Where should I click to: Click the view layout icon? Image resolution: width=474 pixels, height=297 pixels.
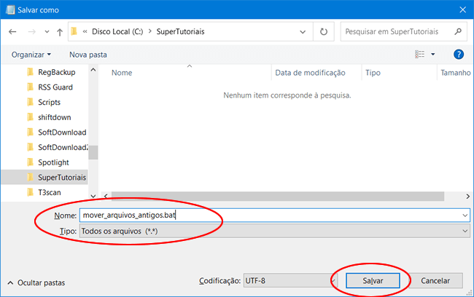tap(420, 55)
